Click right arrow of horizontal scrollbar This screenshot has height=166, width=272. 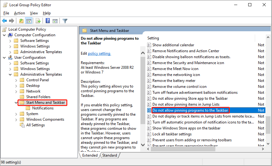(263, 149)
